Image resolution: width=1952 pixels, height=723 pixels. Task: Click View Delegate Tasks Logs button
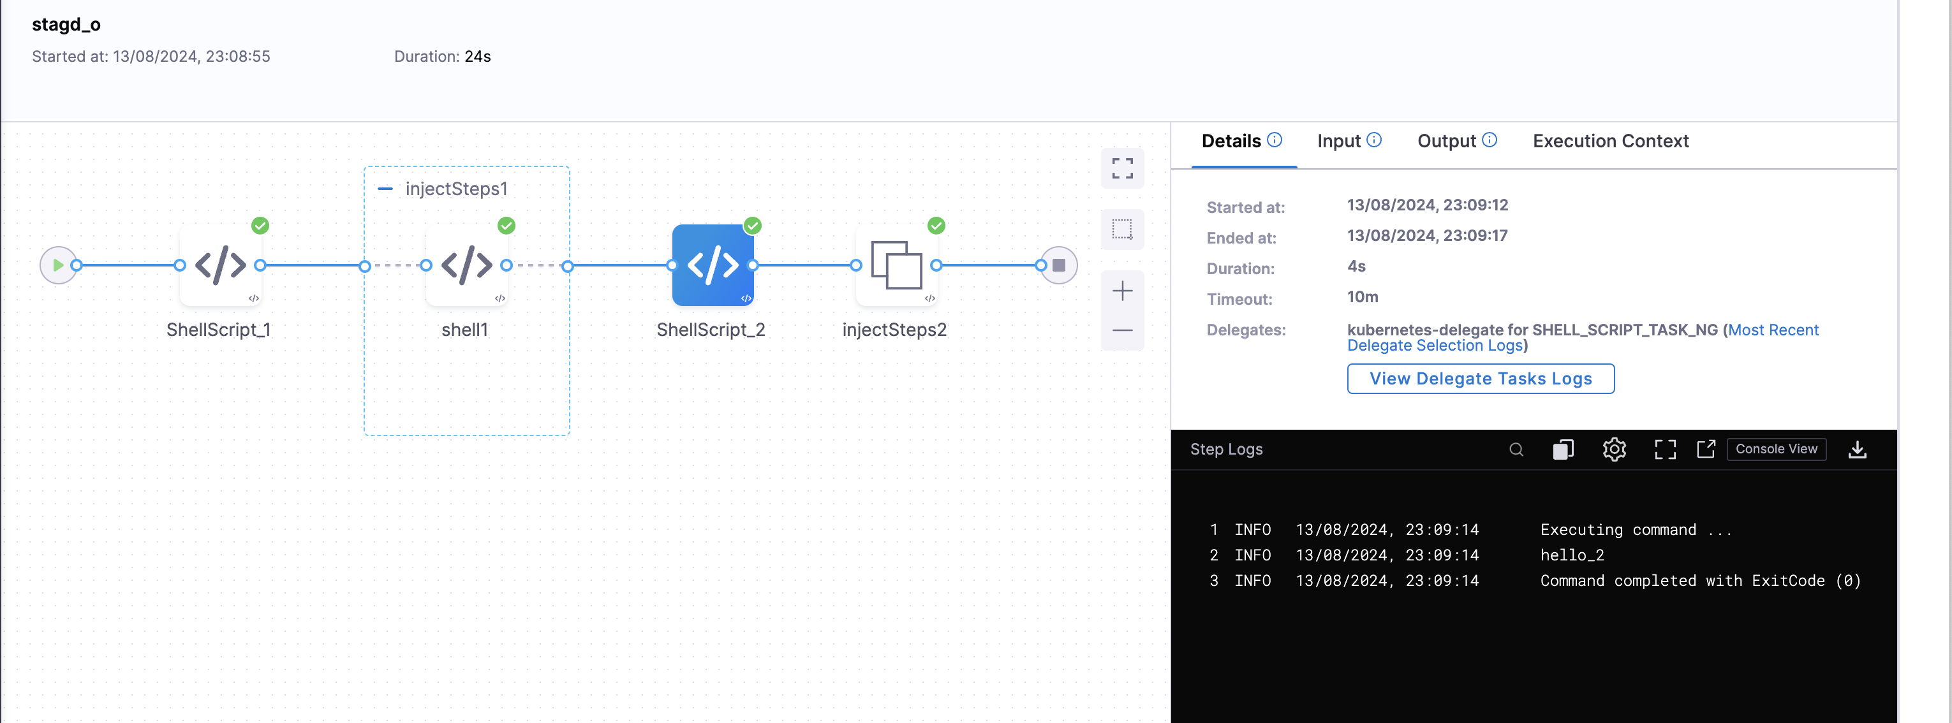click(x=1480, y=379)
